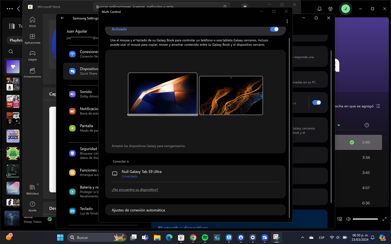
Task: Open the Spotify friends activity icon
Action: click(x=330, y=9)
